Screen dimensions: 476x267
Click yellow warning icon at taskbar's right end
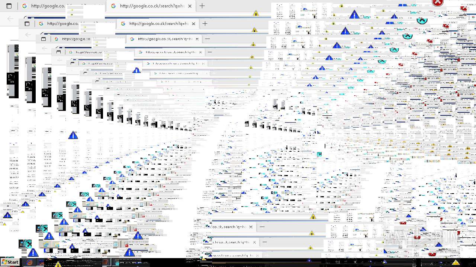tap(456, 263)
